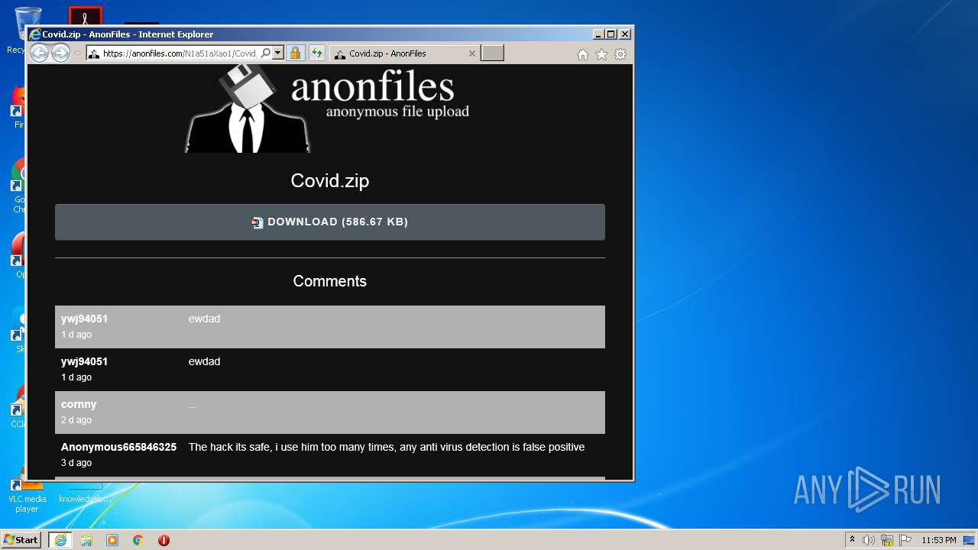Click the DOWNLOAD (586.67 KB) button
The height and width of the screenshot is (550, 978).
click(x=330, y=222)
